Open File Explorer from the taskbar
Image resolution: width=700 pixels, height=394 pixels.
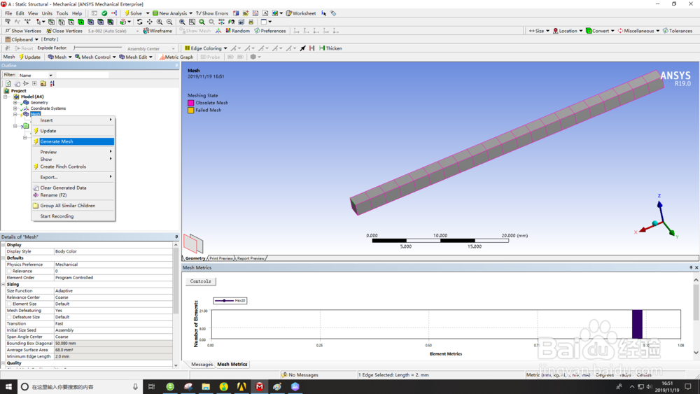point(206,387)
